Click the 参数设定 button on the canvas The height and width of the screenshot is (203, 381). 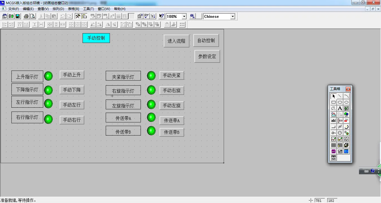point(207,56)
